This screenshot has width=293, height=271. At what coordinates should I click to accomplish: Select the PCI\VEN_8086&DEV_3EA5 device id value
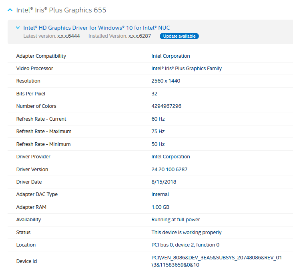pos(217,261)
